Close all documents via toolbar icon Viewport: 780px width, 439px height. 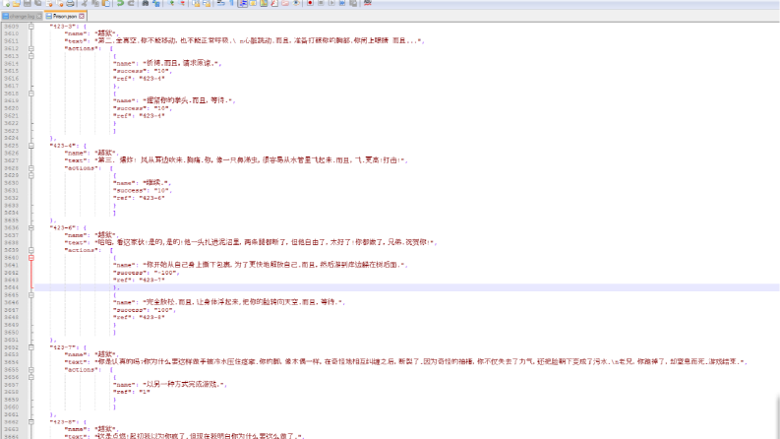pos(60,3)
